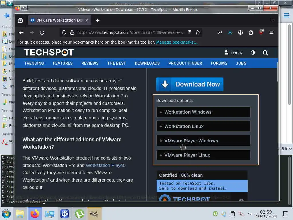The height and width of the screenshot is (220, 293).
Task: Expand hidden system tray icons arrow
Action: tap(249, 214)
